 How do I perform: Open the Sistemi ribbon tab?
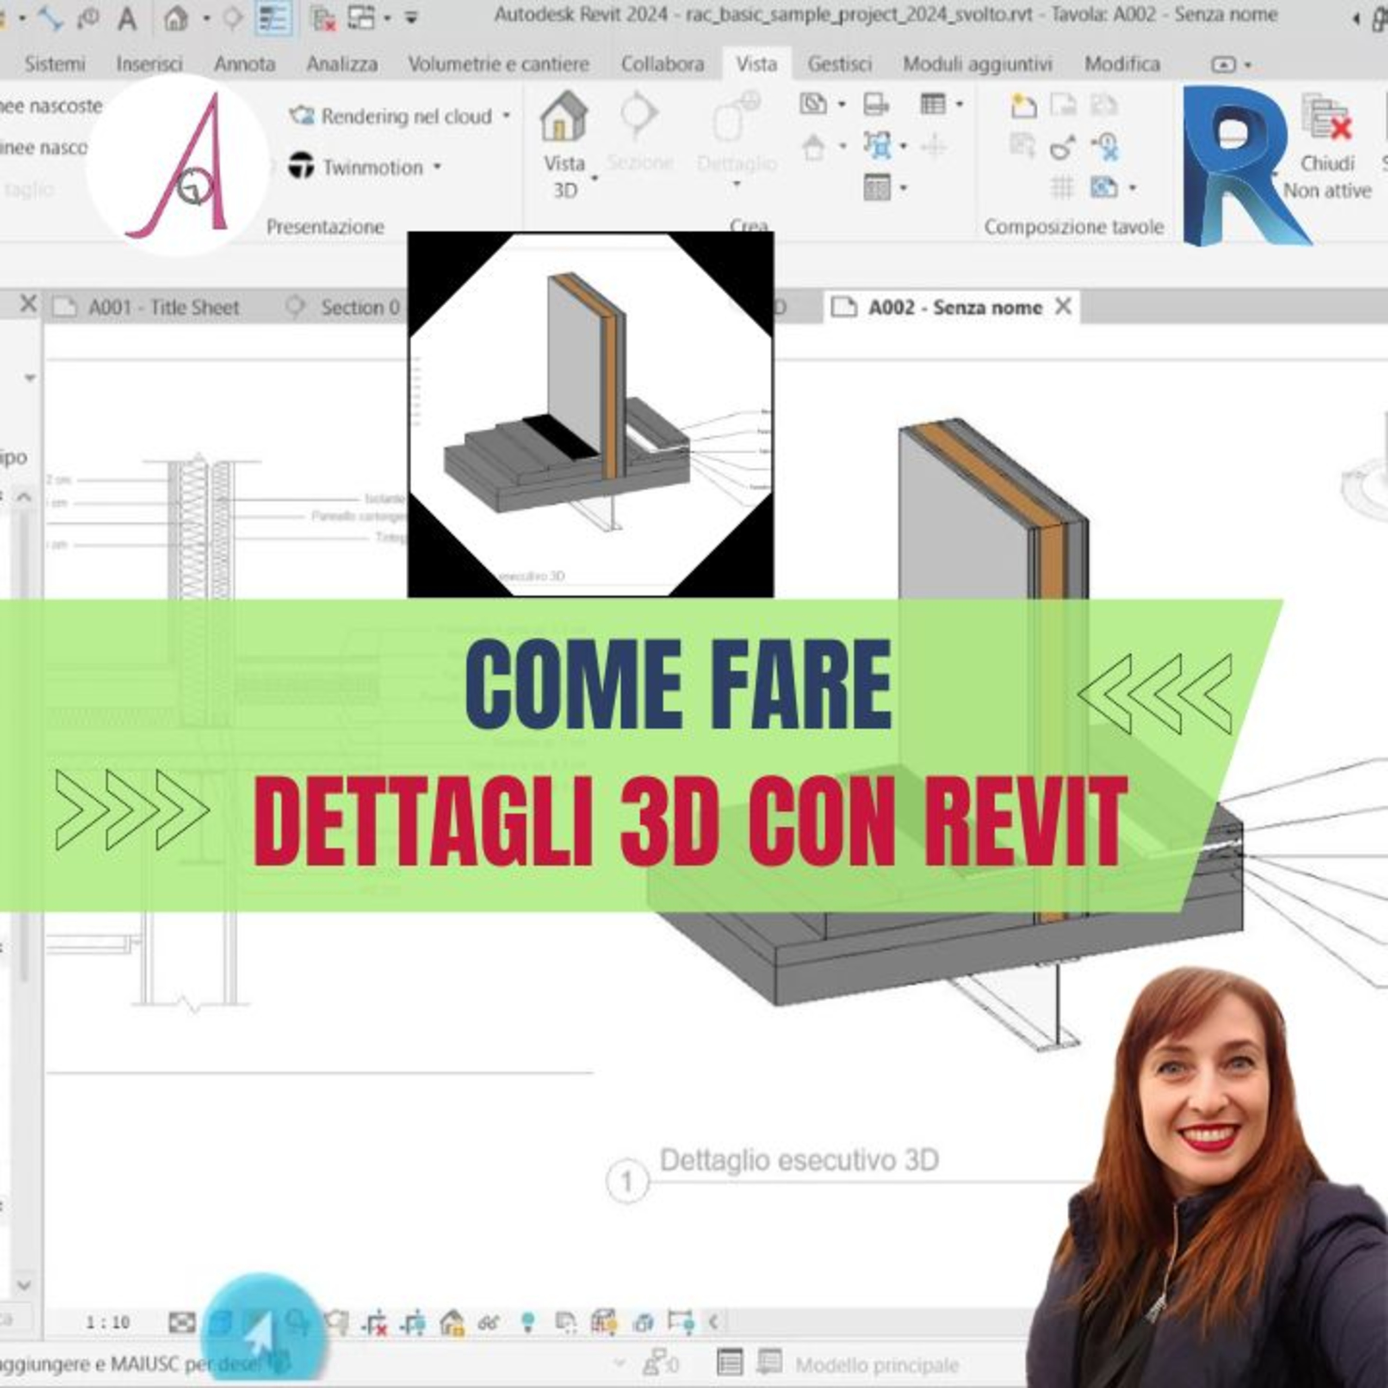point(55,64)
